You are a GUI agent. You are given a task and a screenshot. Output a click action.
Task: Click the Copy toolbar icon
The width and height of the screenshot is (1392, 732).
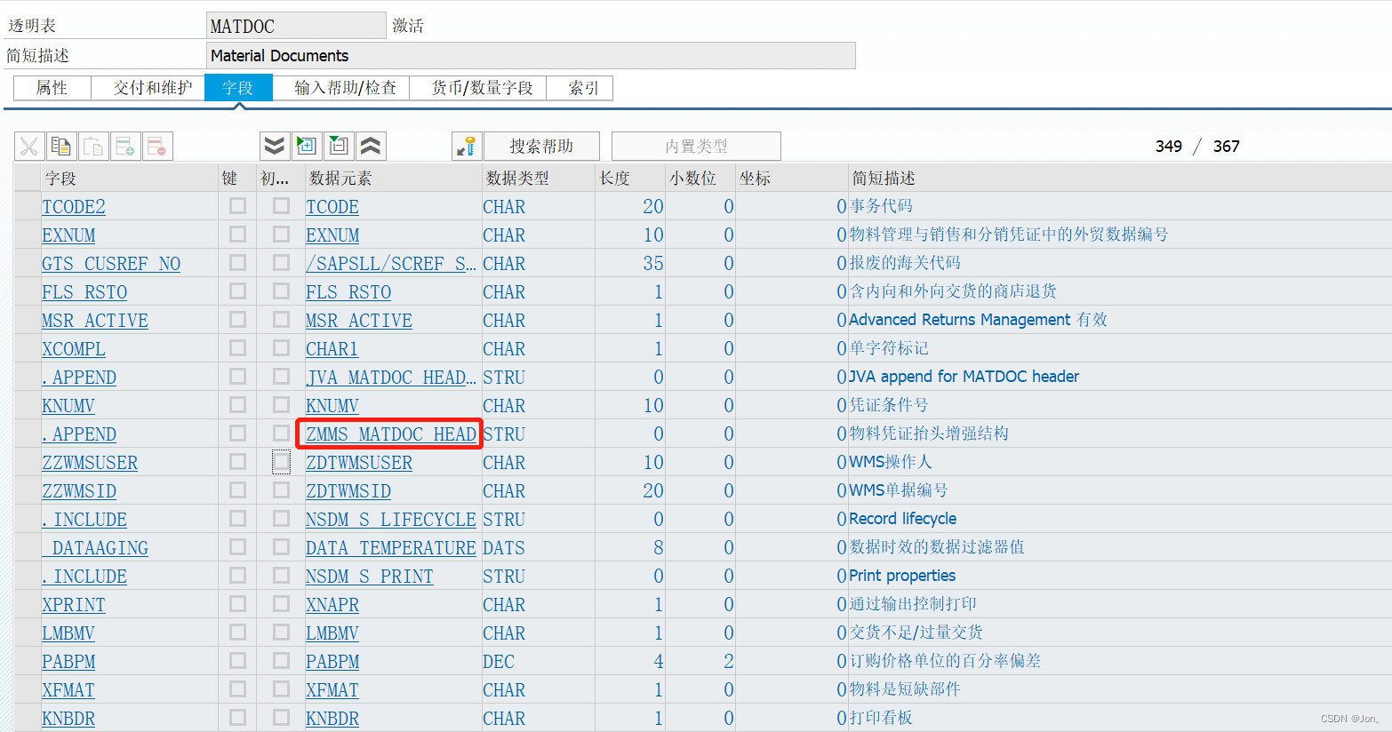pyautogui.click(x=61, y=147)
